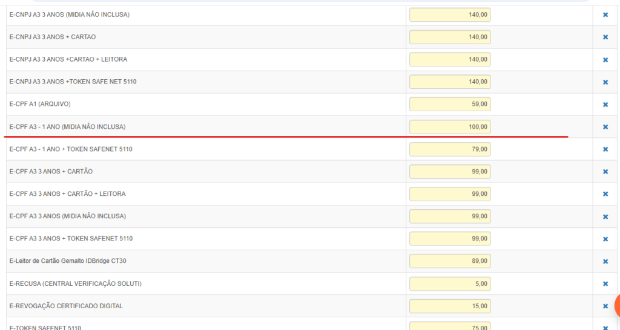Delete the E-CNPJ A3 3 ANOS +CARTAO + LEITORA row
This screenshot has height=330, width=620.
605,60
